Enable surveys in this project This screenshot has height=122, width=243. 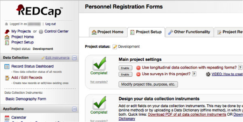pos(125,74)
